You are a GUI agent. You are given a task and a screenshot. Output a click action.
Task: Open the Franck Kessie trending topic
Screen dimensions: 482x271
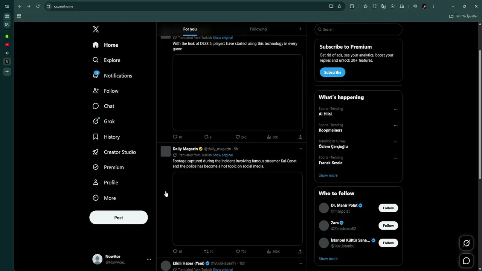pyautogui.click(x=331, y=163)
